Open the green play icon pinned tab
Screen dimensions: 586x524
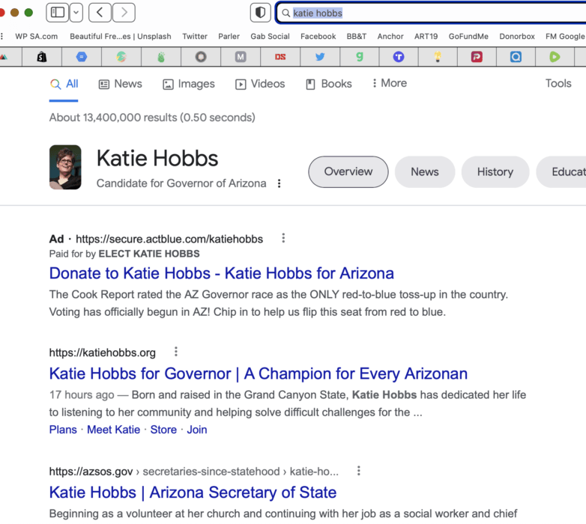(555, 57)
